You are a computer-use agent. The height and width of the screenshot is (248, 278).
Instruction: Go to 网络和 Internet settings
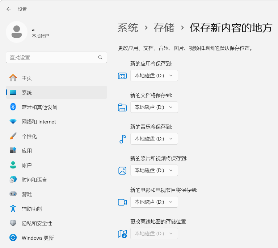(56, 122)
